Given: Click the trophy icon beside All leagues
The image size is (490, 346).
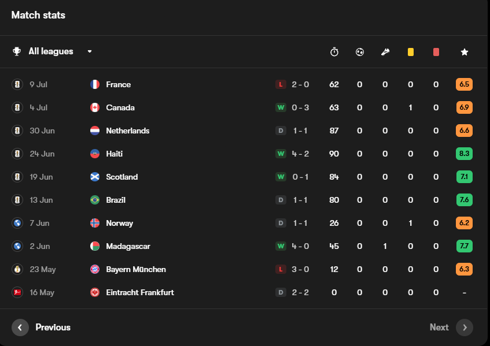Looking at the screenshot, I should click(17, 51).
